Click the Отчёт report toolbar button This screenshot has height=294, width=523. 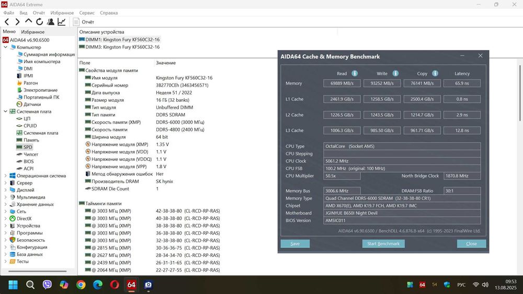tap(84, 22)
